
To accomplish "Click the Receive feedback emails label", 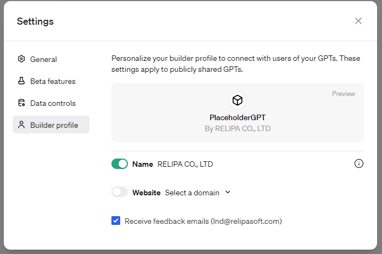I will 203,221.
